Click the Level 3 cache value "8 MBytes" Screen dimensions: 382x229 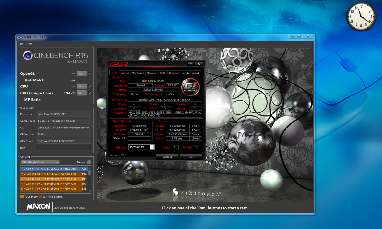177,138
